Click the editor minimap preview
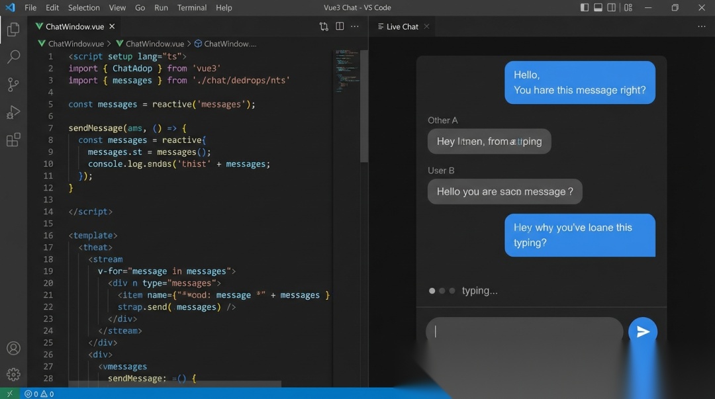Image resolution: width=715 pixels, height=399 pixels. (x=346, y=71)
